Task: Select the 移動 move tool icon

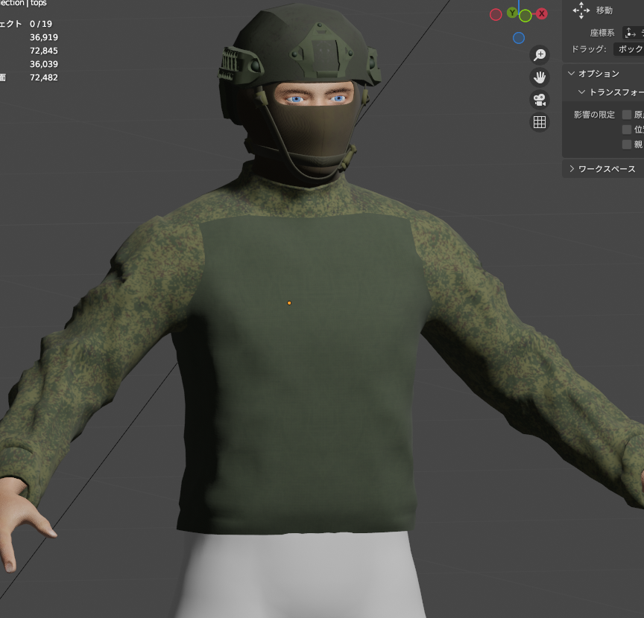Action: (x=581, y=10)
